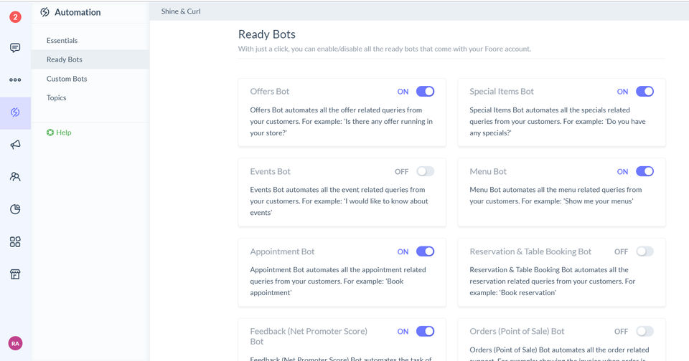Open the megaphone campaigns icon
Image resolution: width=689 pixels, height=361 pixels.
point(15,144)
